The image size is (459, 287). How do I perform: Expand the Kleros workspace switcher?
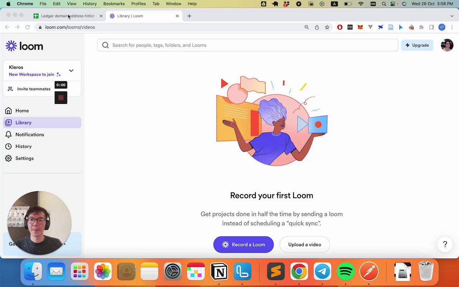pyautogui.click(x=71, y=71)
